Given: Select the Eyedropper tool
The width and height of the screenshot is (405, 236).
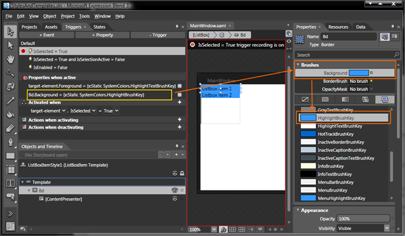Looking at the screenshot, I should click(x=10, y=101).
